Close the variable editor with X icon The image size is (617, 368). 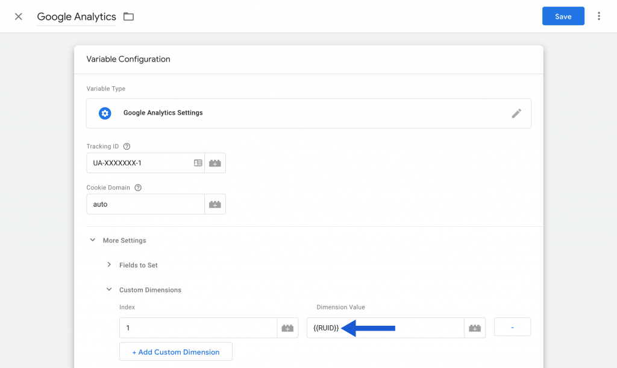pos(19,16)
